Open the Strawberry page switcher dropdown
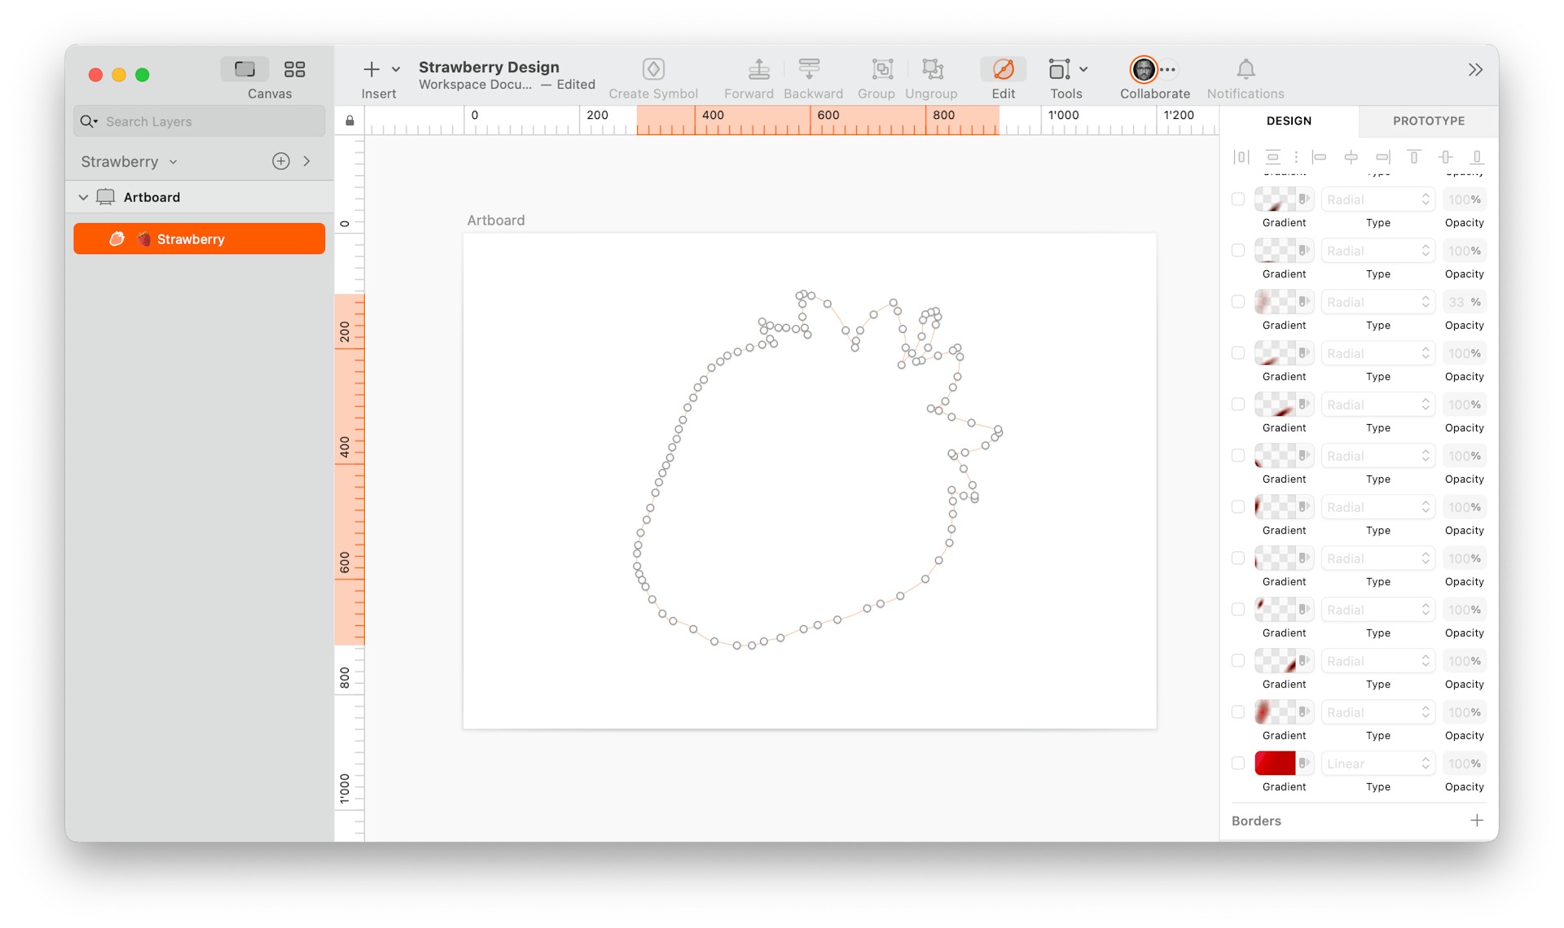 coord(174,161)
